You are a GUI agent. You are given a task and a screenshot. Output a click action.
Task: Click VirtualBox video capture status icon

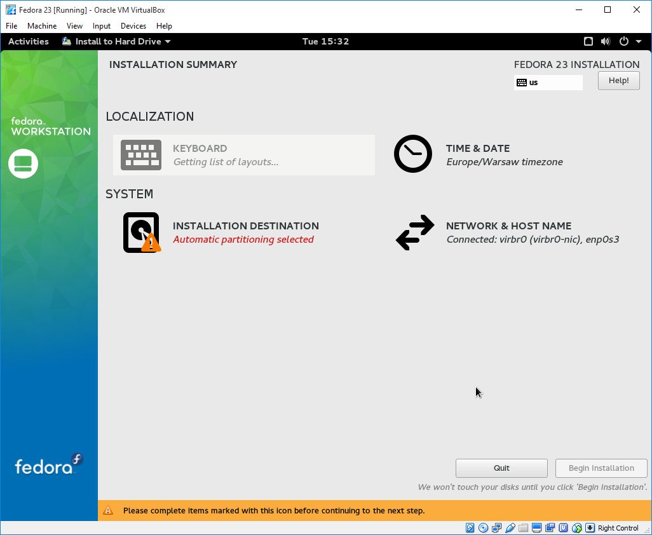550,528
